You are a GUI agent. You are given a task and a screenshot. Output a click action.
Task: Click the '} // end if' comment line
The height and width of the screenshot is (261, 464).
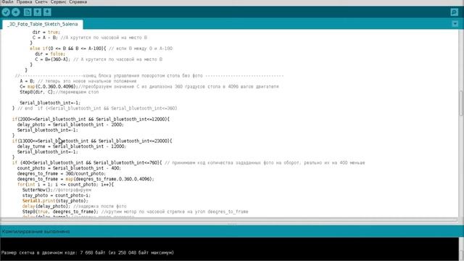pos(95,108)
